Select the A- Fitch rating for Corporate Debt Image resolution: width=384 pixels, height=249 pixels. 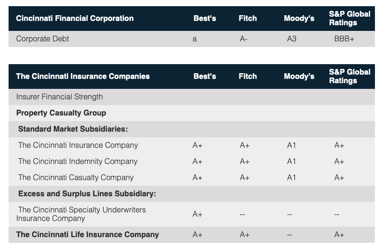[x=244, y=39]
